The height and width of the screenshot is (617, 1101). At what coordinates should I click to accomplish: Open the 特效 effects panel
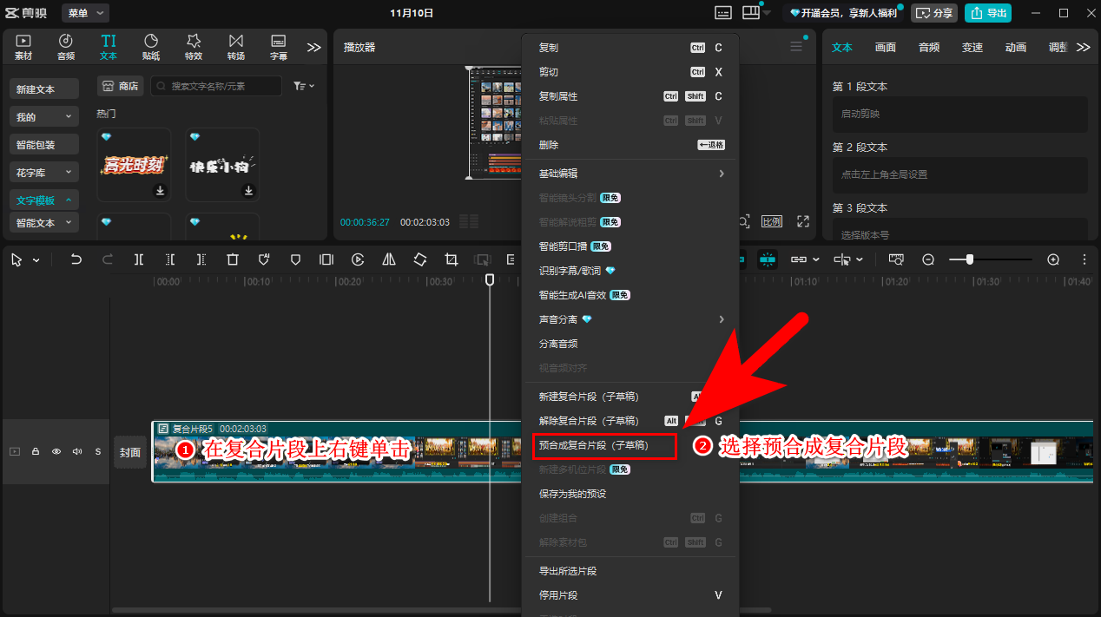[194, 47]
